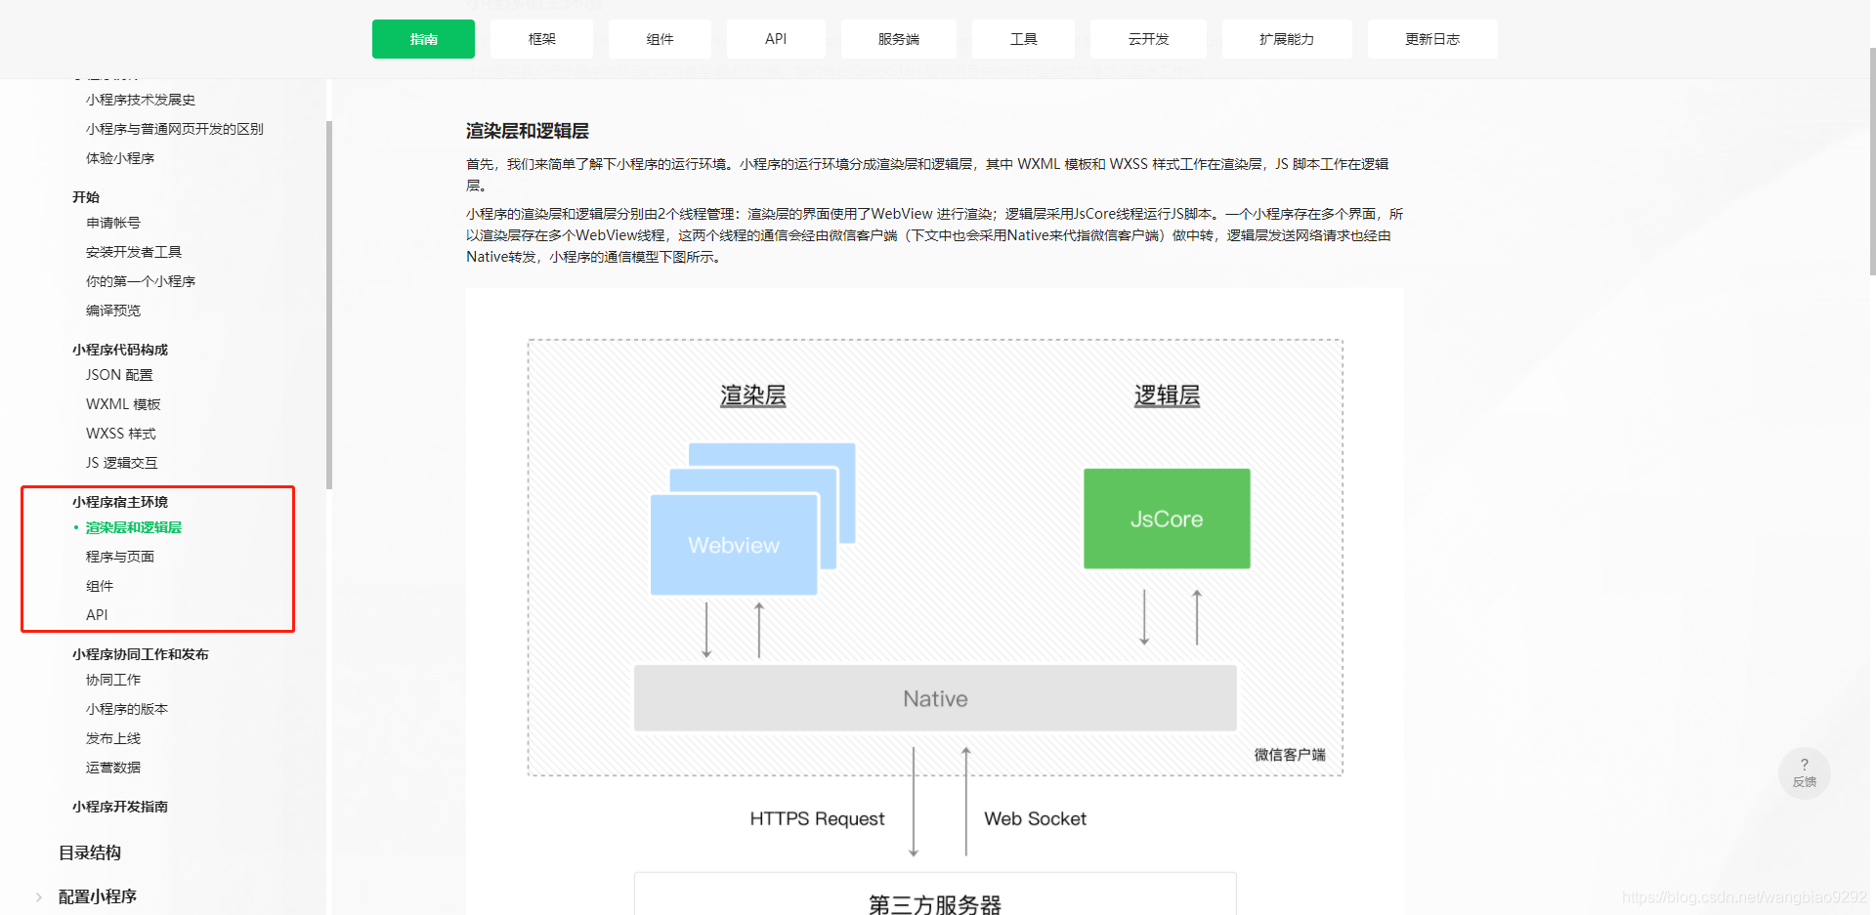The width and height of the screenshot is (1876, 915).
Task: Select the API top navigation tab
Action: 776,39
